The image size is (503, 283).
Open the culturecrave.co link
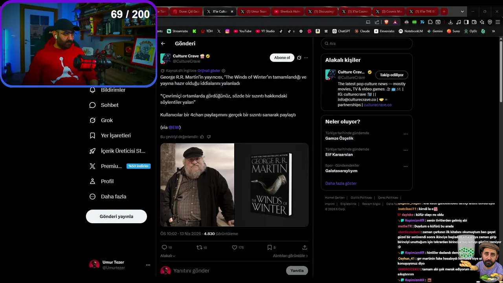click(378, 105)
